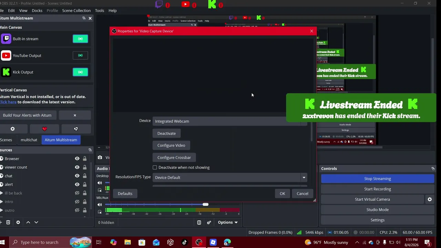441x248 pixels.
Task: Toggle Kick Output stream on/off
Action: [x=80, y=72]
